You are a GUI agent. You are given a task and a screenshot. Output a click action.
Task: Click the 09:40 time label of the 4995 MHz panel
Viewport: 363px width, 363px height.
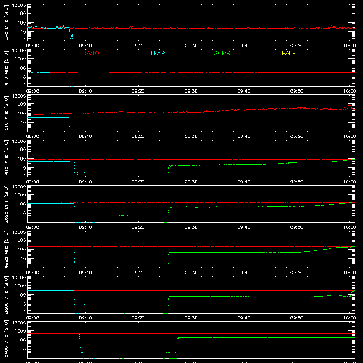pos(244,273)
